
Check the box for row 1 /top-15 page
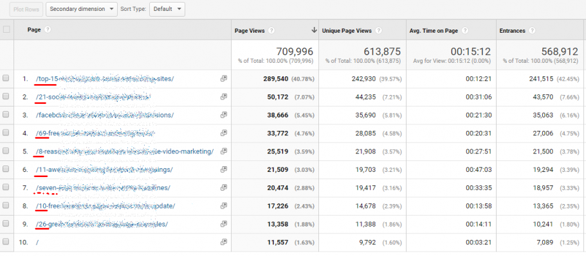coord(6,79)
